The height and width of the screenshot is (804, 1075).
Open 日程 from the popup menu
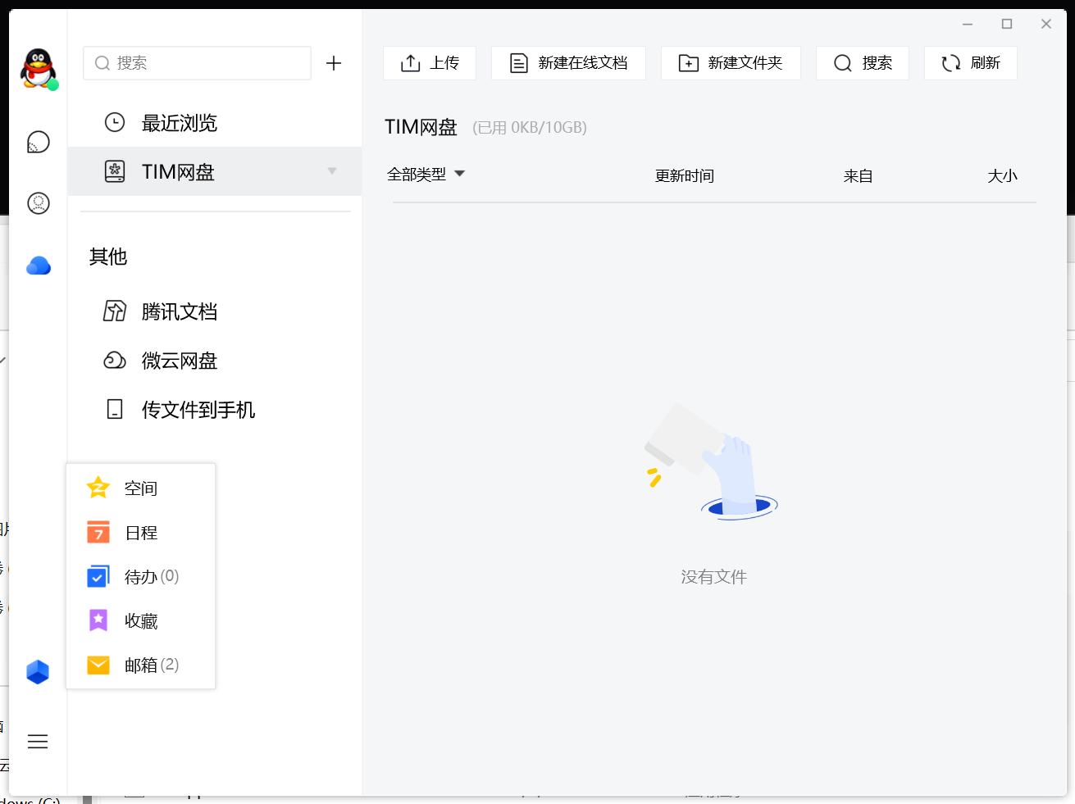pos(141,532)
